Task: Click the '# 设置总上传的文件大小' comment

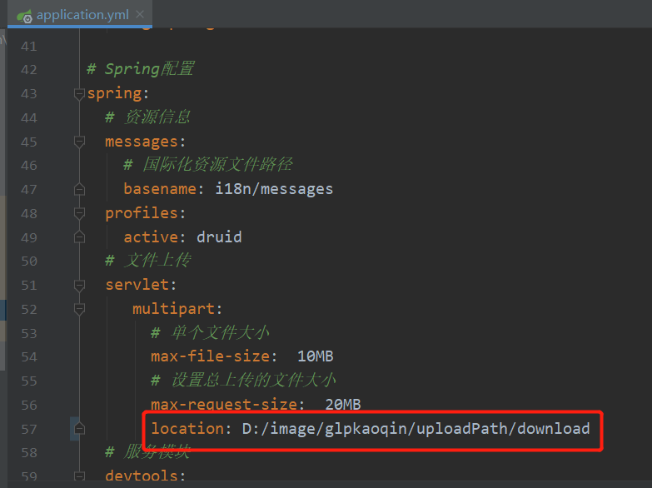Action: point(243,381)
